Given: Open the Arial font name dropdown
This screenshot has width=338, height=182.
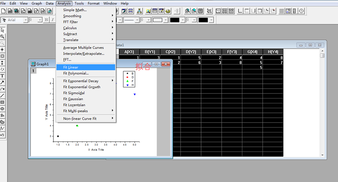Looking at the screenshot, I should 27,20.
